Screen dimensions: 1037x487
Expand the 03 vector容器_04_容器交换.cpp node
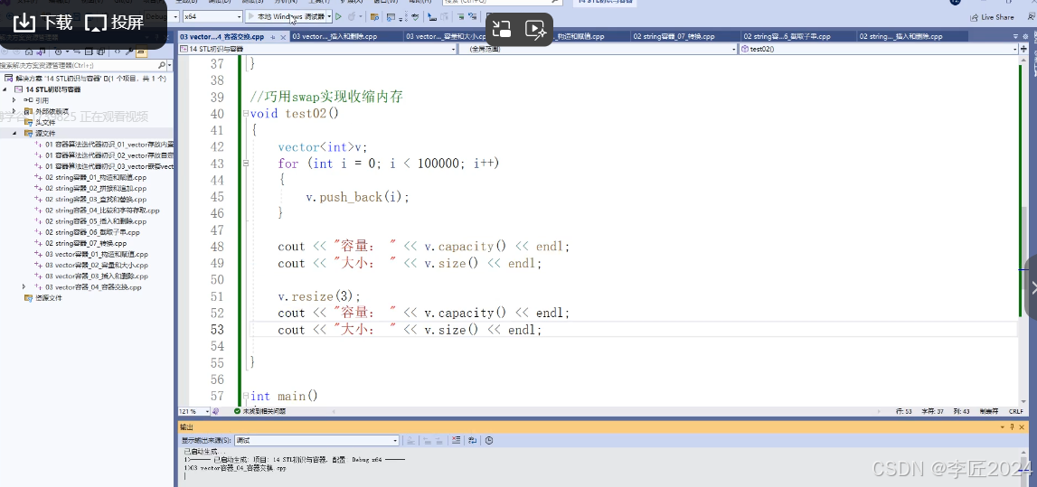(24, 286)
